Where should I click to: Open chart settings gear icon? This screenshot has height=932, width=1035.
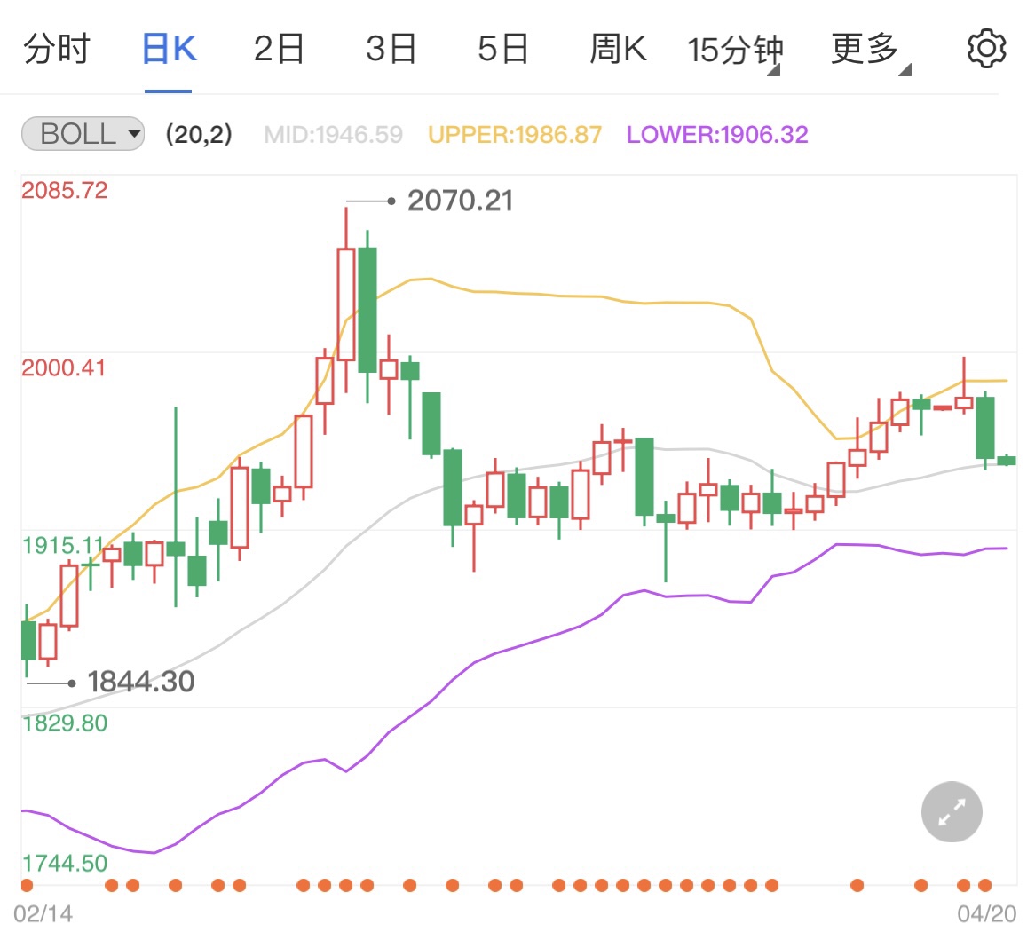coord(986,48)
